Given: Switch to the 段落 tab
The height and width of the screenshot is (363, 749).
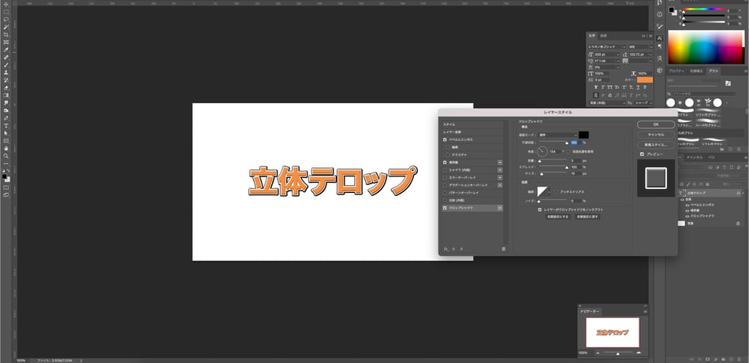Looking at the screenshot, I should [604, 35].
